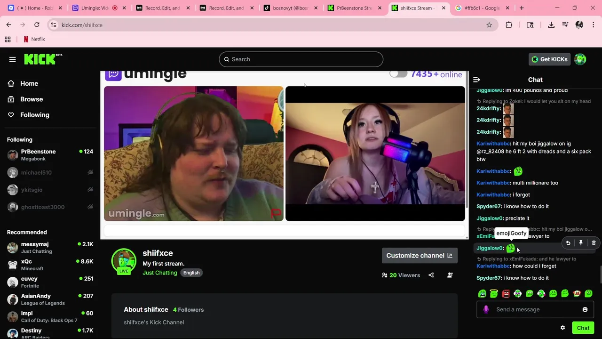The width and height of the screenshot is (602, 339).
Task: Insert the angry red emote
Action: tap(506, 294)
